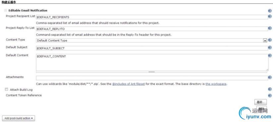The width and height of the screenshot is (273, 122).
Task: Open the workspace link
Action: (x=216, y=84)
